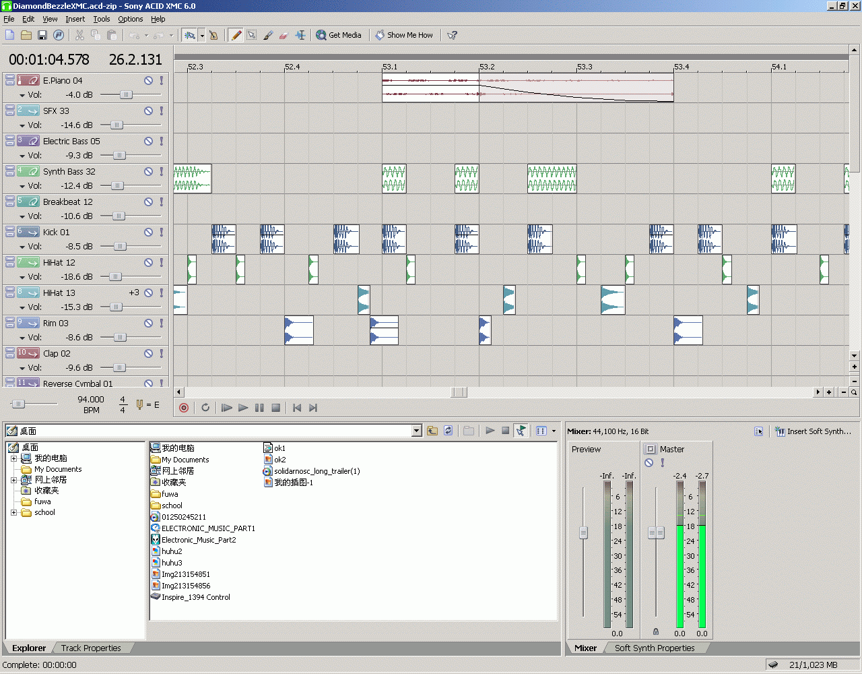This screenshot has height=674, width=862.
Task: Open the Vol dropdown arrow on SFX 33
Action: [x=22, y=126]
